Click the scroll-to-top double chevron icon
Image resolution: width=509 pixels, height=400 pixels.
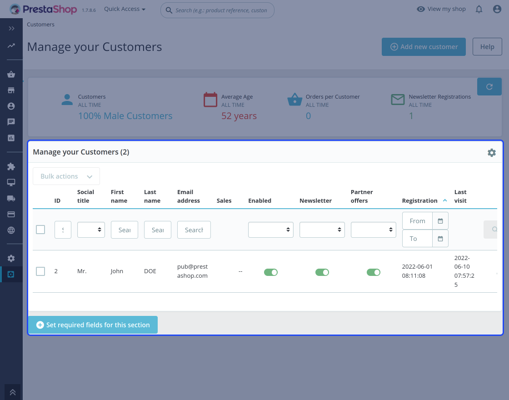(x=12, y=392)
